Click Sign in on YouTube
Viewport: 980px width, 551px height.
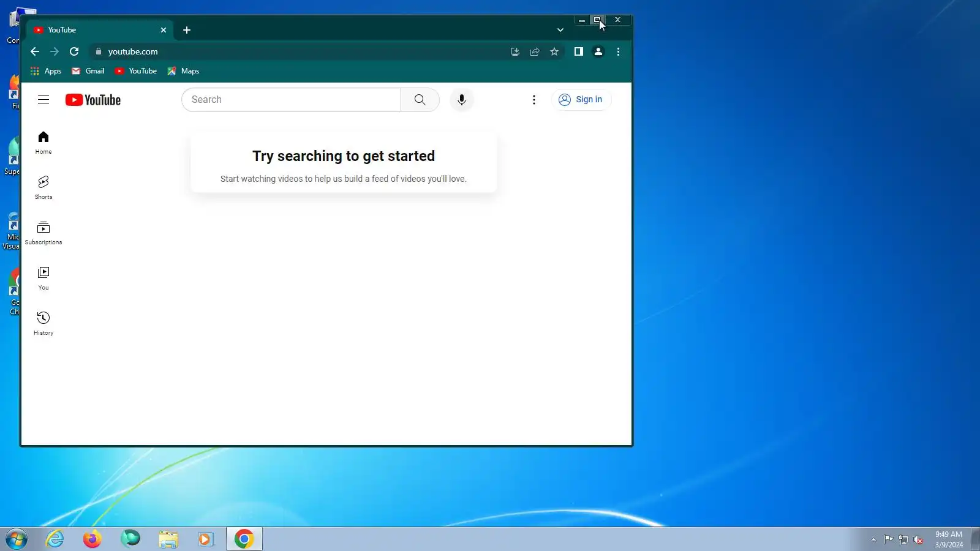coord(581,100)
